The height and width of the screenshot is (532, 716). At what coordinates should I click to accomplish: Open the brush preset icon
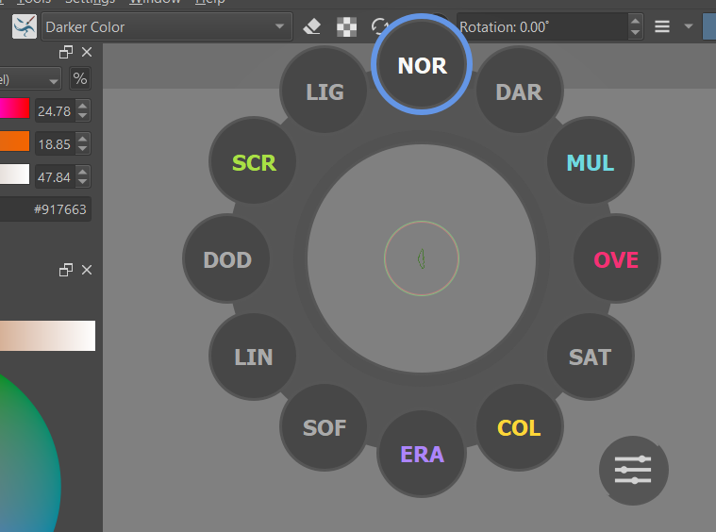(x=25, y=27)
